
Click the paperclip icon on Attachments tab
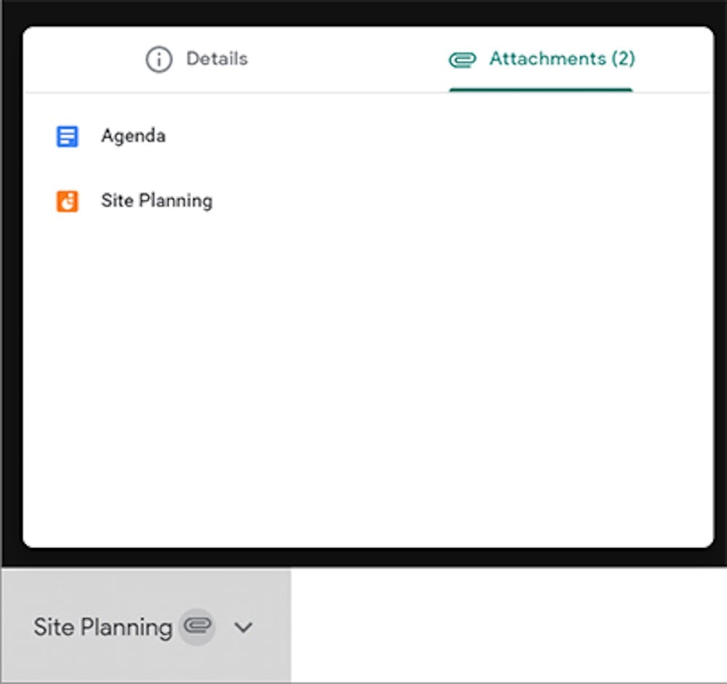point(465,60)
